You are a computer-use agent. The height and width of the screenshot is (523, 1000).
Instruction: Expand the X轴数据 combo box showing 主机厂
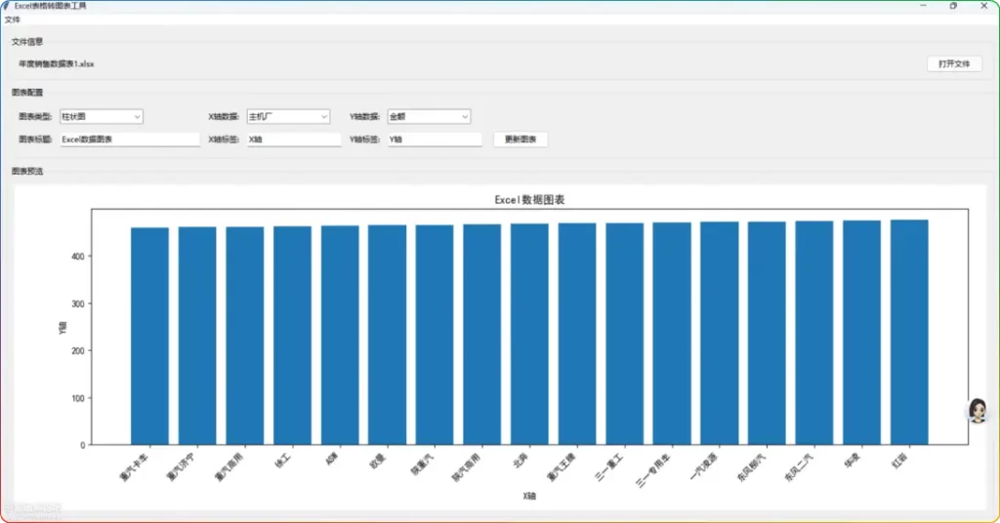click(288, 116)
